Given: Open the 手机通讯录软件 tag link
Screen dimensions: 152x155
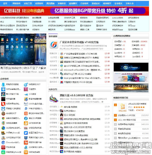Looking at the screenshot, I should [x=22, y=18].
